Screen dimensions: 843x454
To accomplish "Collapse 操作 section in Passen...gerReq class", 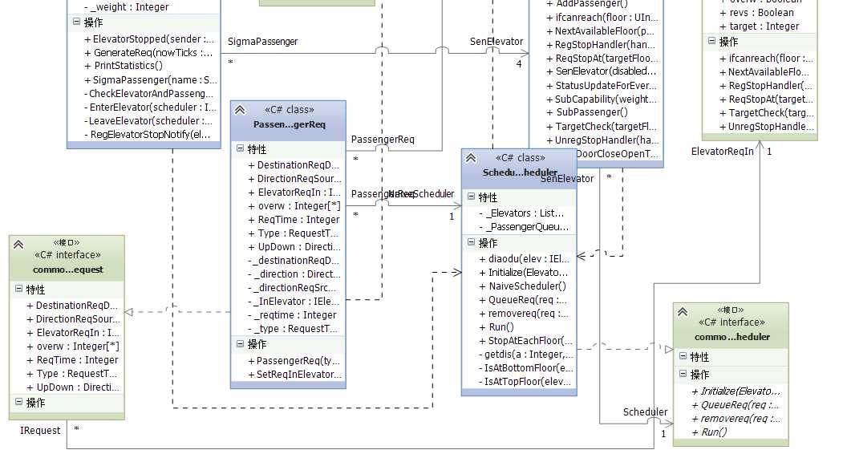I will pyautogui.click(x=241, y=344).
